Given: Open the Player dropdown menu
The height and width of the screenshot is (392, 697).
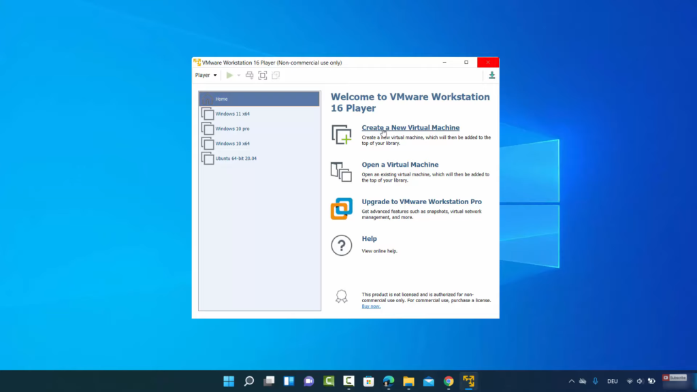Looking at the screenshot, I should 206,76.
